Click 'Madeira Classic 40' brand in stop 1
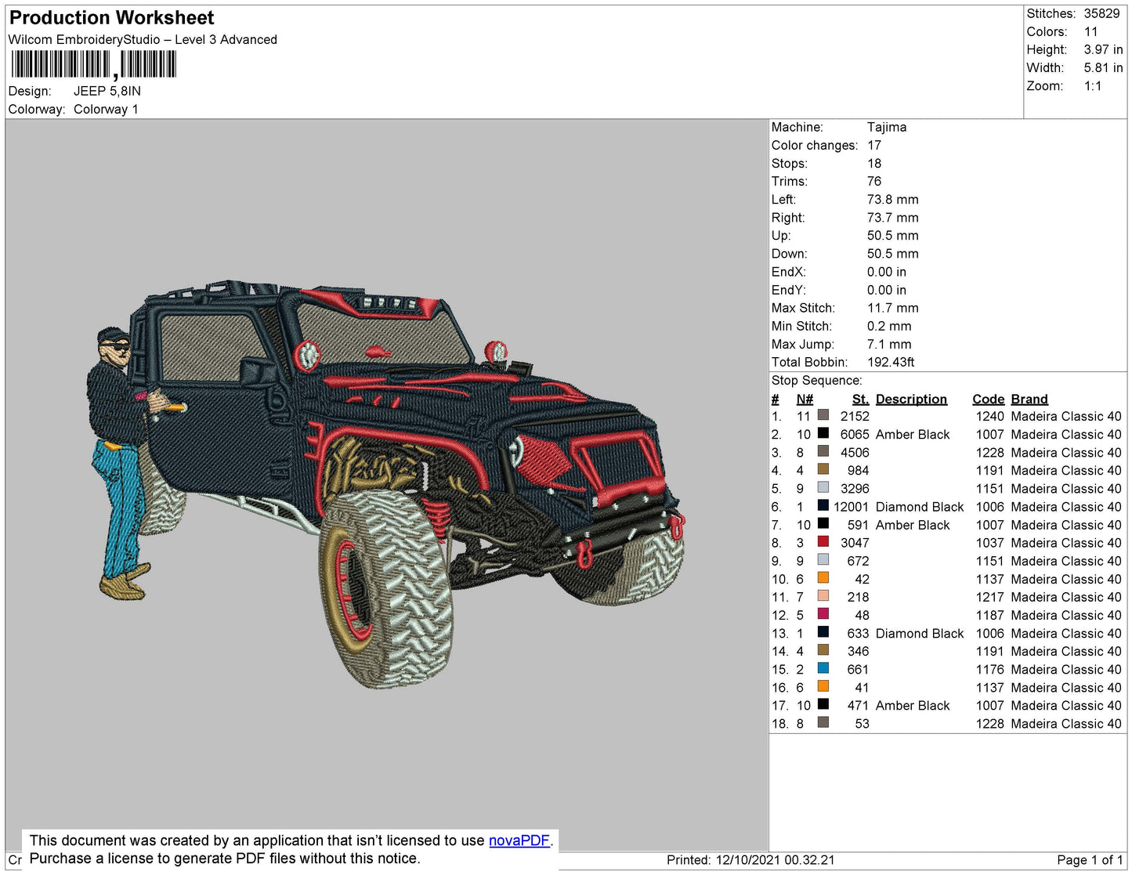Screen dimensions: 1132x875 pos(1066,417)
